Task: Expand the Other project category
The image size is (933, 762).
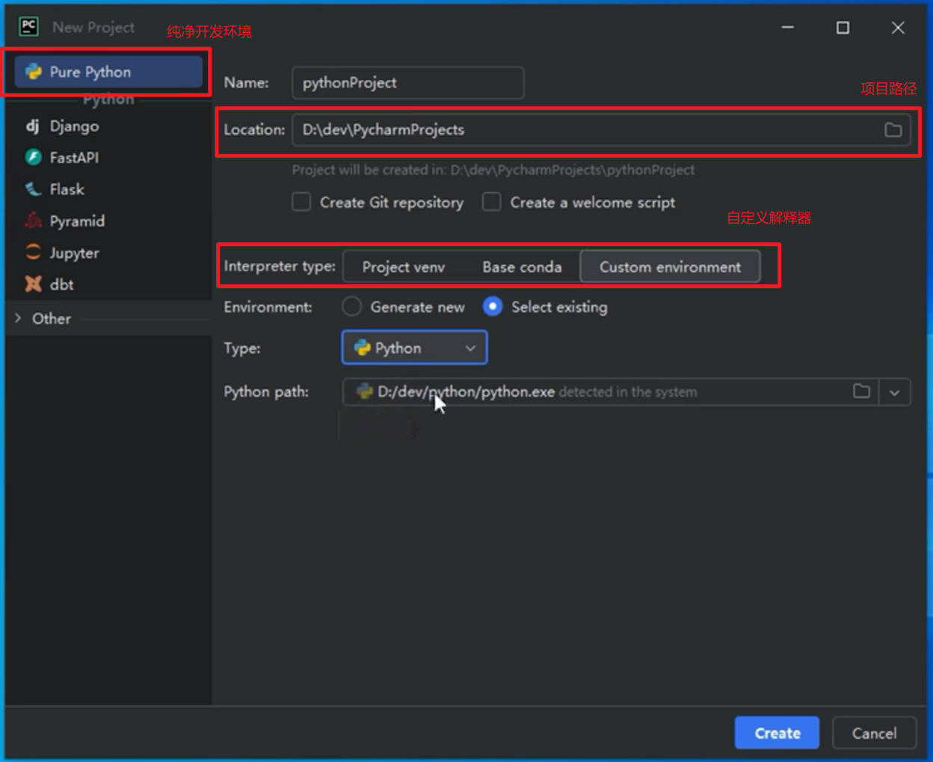Action: (18, 318)
